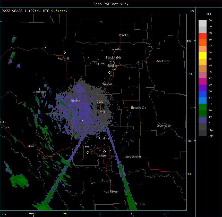Image resolution: width=222 pixels, height=217 pixels.
Task: Select the Lacombe city label
Action: pos(116,49)
